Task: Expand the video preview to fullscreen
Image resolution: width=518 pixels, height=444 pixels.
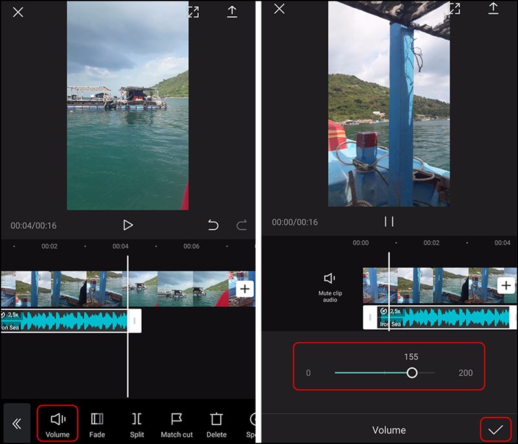Action: pyautogui.click(x=194, y=13)
